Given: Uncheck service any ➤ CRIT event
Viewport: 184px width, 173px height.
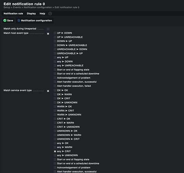Looking at the screenshot, I should pyautogui.click(x=55, y=151).
